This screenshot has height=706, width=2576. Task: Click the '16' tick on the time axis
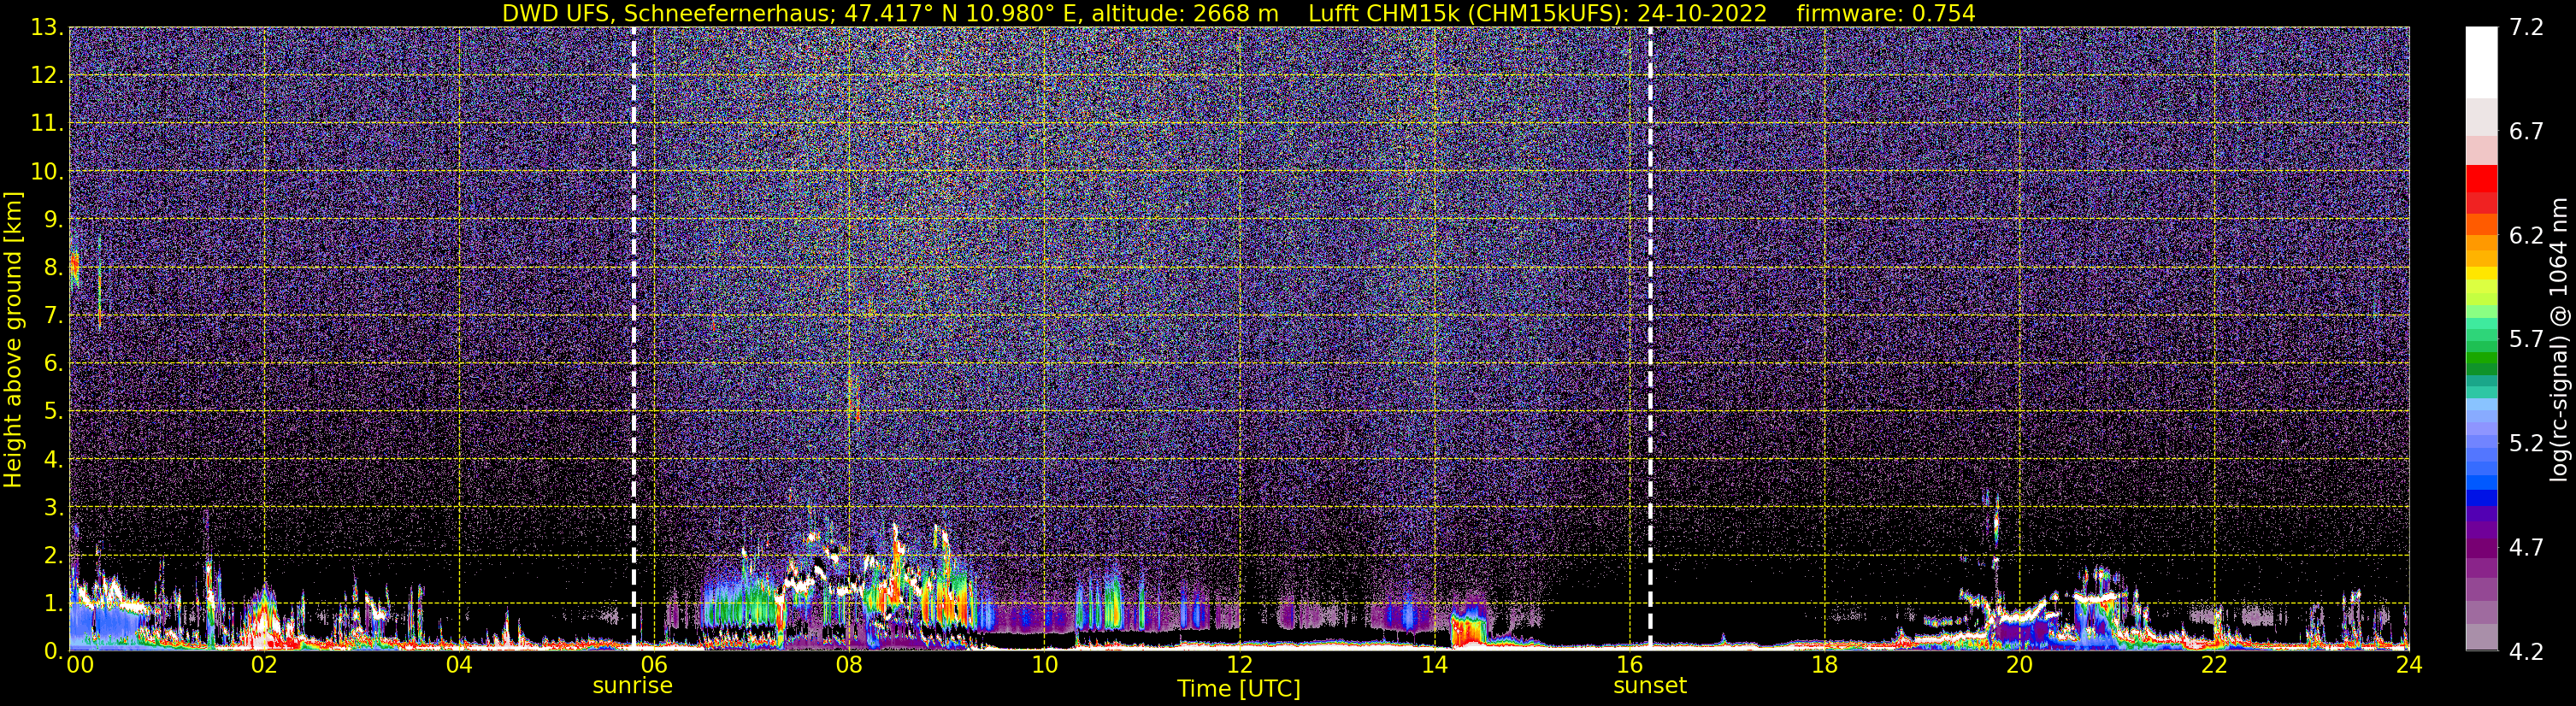(1629, 665)
